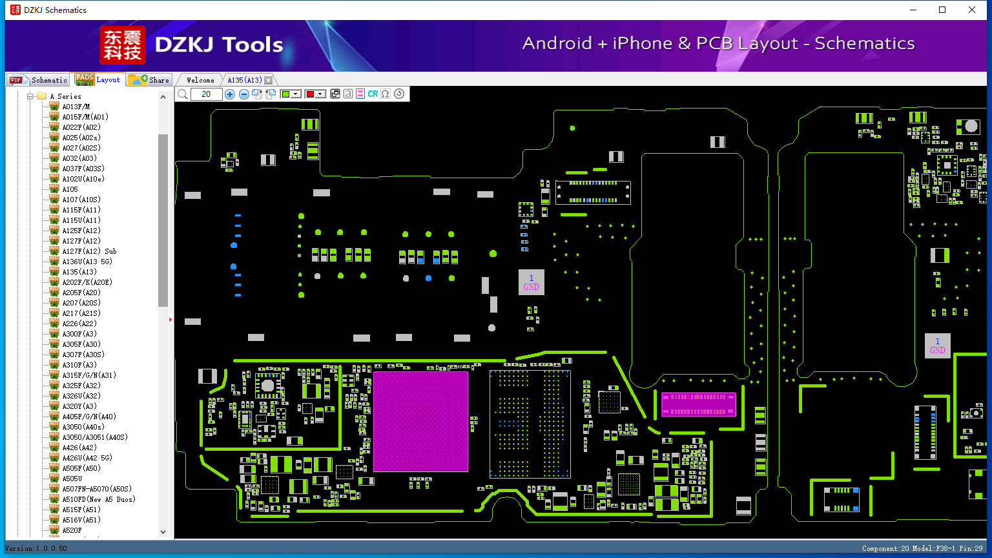Open A013F/M in the model tree

pyautogui.click(x=76, y=107)
